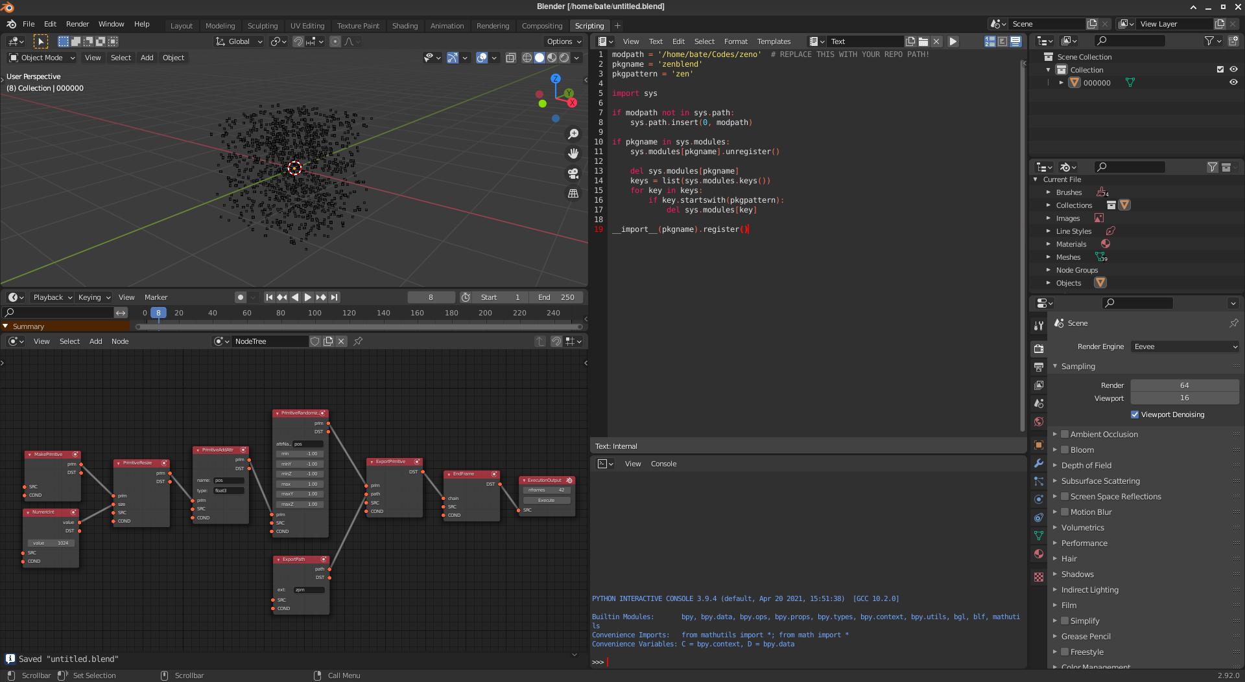Screen dimensions: 1245x682
Task: Jump to last frame in timeline
Action: [x=334, y=297]
